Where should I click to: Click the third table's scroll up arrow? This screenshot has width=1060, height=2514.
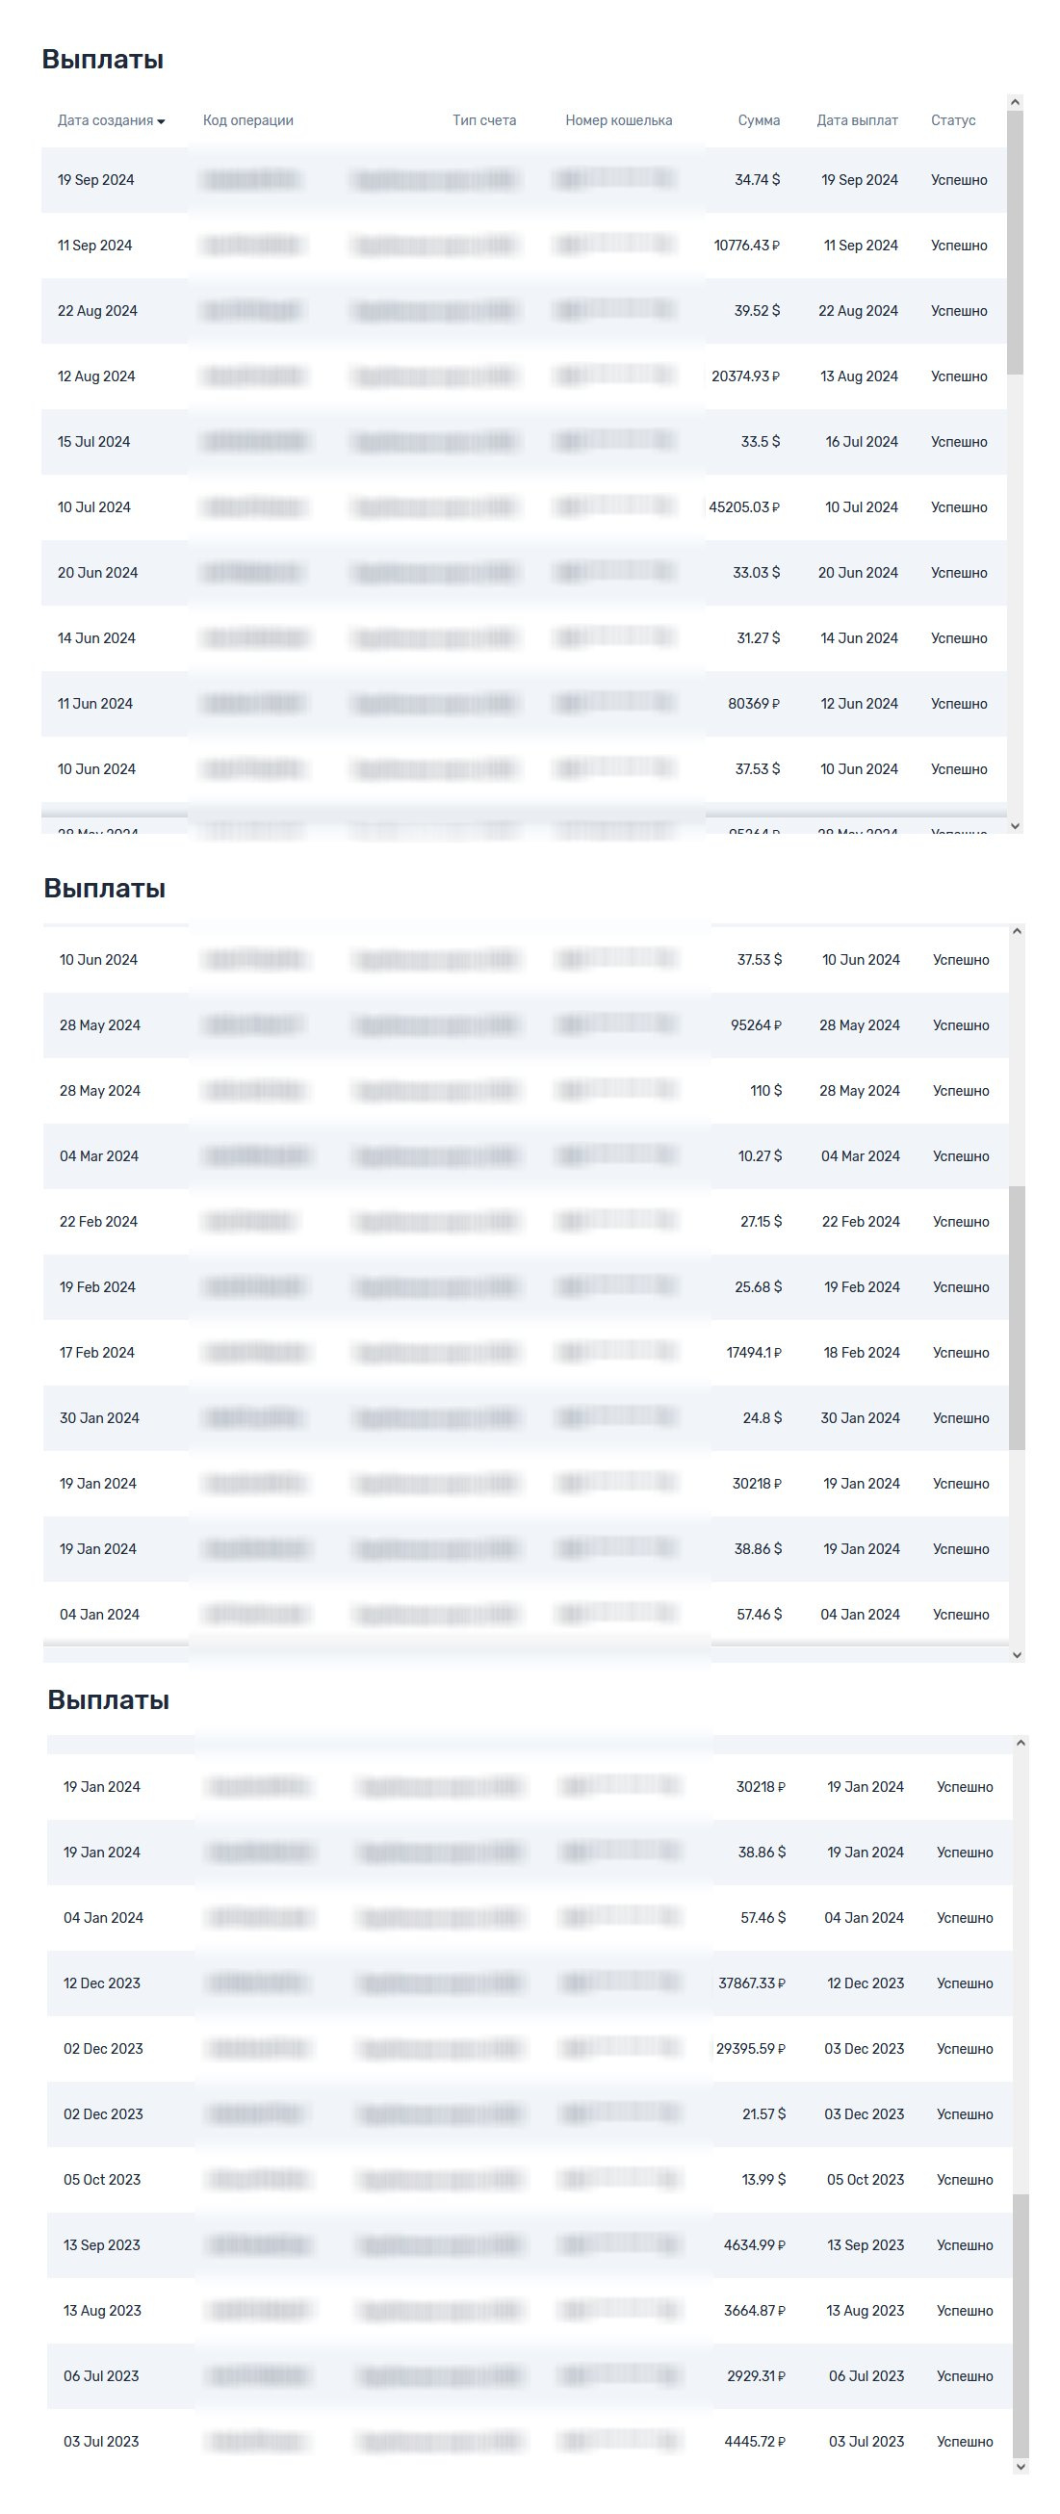point(1021,1742)
